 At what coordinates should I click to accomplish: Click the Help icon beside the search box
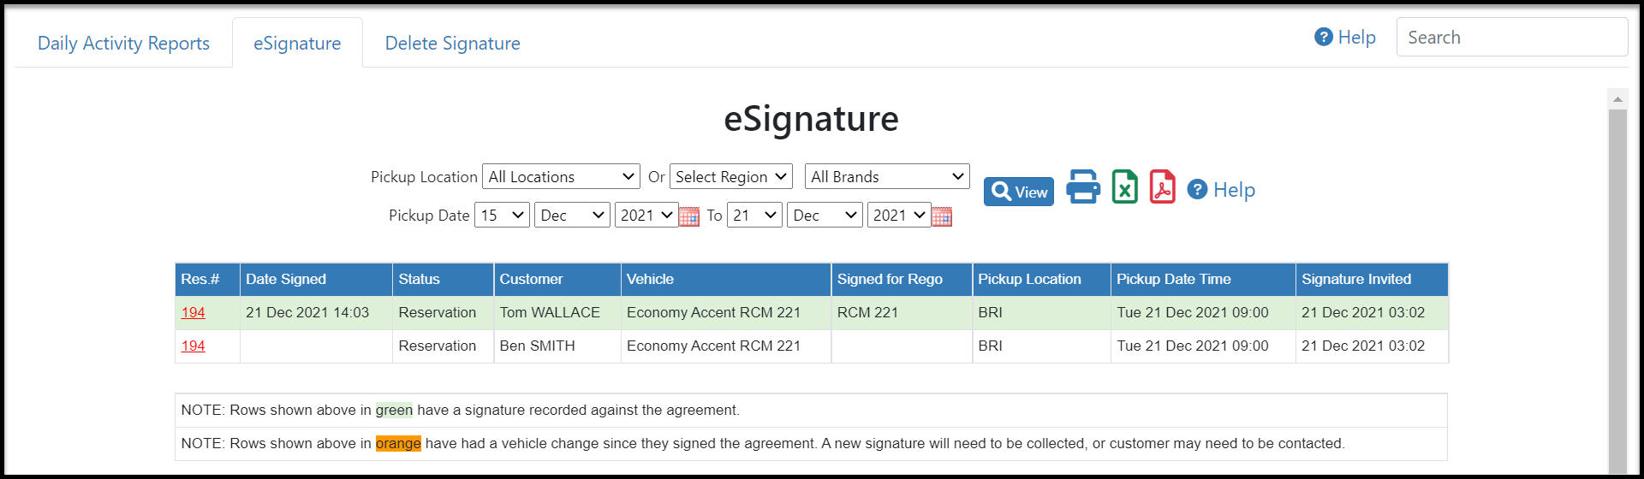tap(1324, 38)
